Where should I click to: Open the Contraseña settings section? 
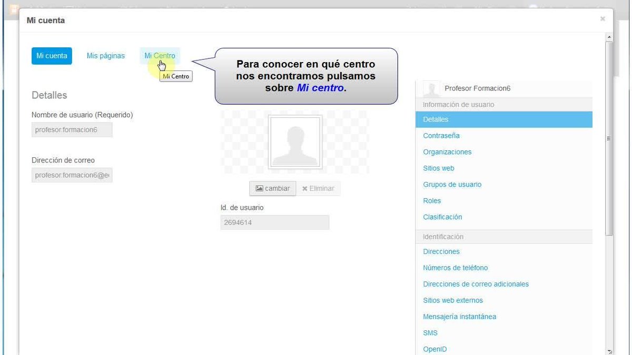point(441,135)
